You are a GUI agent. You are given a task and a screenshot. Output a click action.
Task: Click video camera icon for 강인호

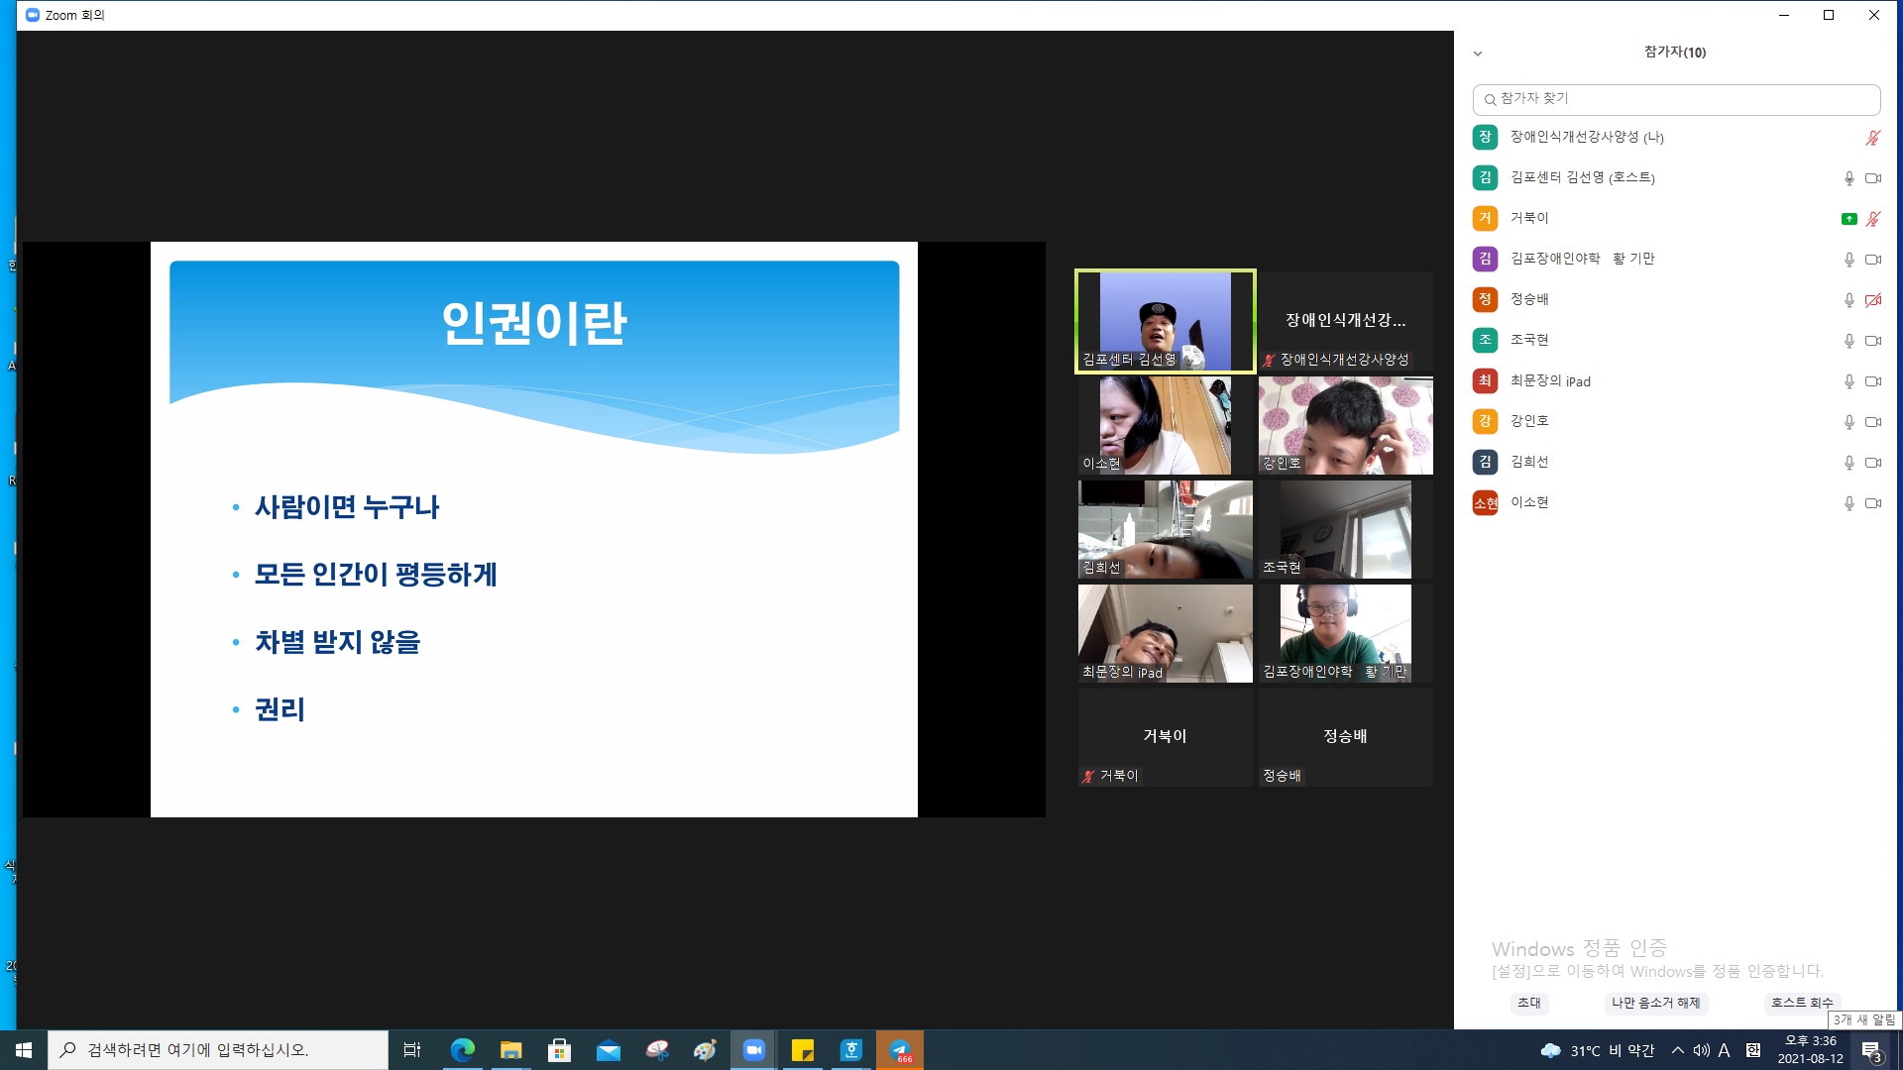pyautogui.click(x=1873, y=422)
